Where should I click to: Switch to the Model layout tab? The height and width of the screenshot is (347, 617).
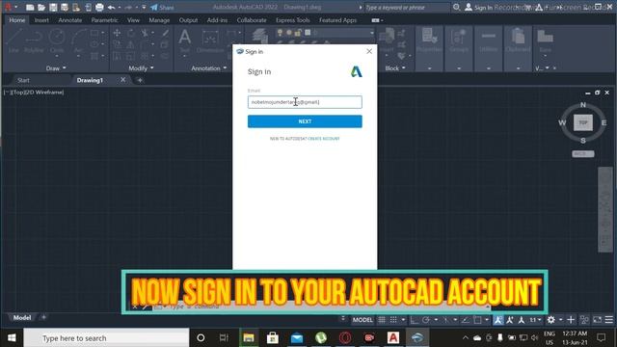pyautogui.click(x=21, y=317)
